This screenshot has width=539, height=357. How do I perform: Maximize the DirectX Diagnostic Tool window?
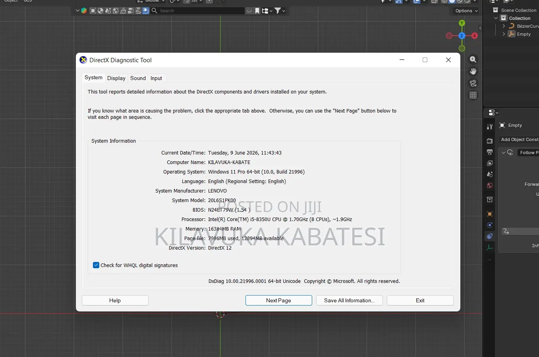pos(425,60)
